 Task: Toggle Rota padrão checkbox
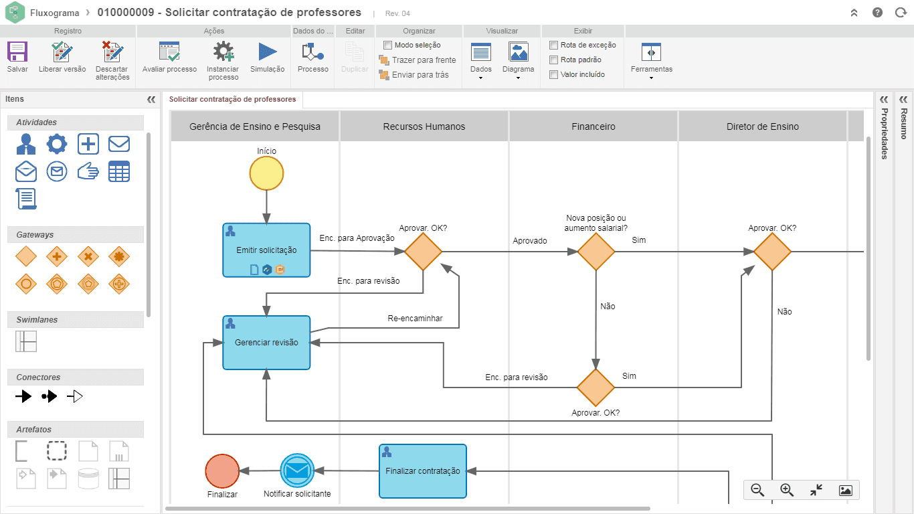pos(553,60)
